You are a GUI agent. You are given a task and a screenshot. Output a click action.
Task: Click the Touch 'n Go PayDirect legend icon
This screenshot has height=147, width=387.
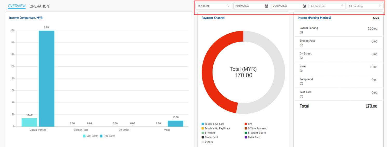pos(203,128)
